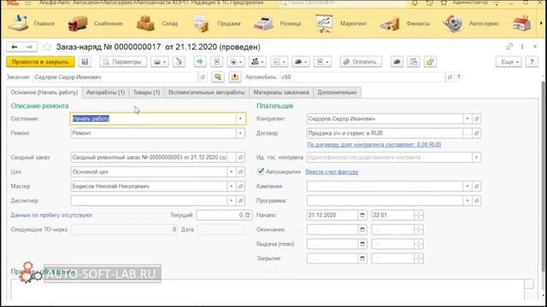Expand the Мастер dropdown
The image size is (547, 307).
pyautogui.click(x=232, y=186)
